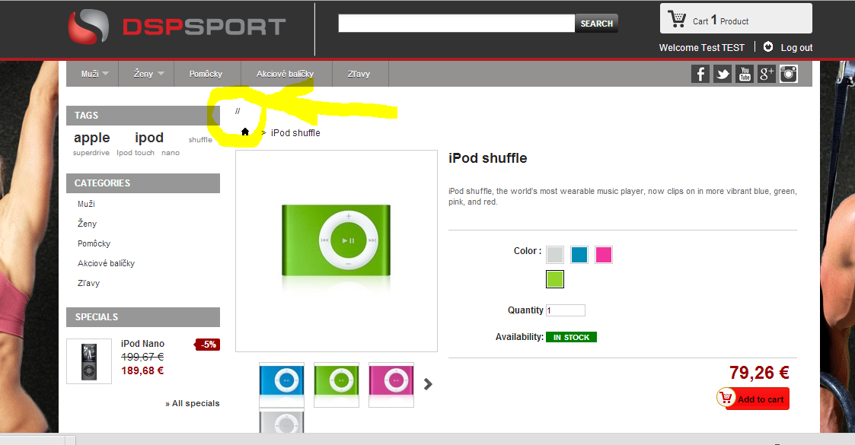Click the IN STOCK availability badge

[x=571, y=337]
